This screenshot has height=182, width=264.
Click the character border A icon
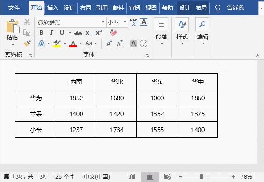click(x=144, y=22)
